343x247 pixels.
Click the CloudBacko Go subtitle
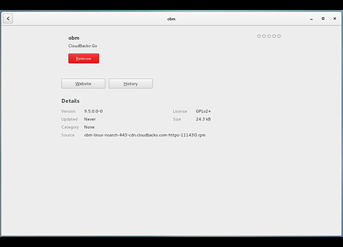click(x=83, y=46)
